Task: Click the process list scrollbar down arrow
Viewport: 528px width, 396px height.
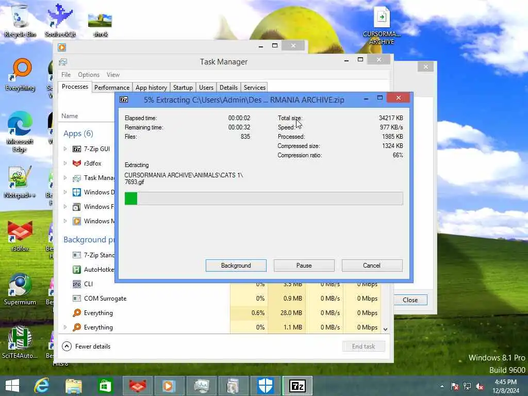Action: point(385,329)
